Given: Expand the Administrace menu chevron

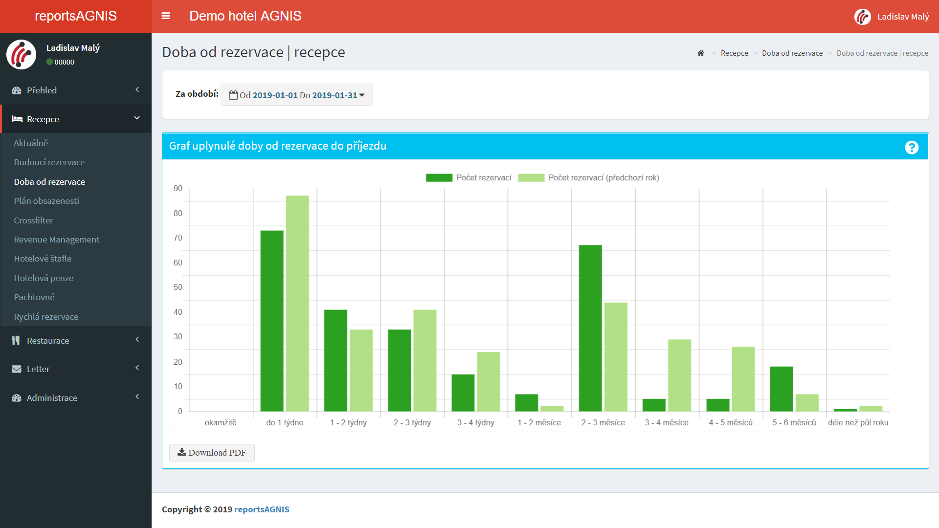Looking at the screenshot, I should 137,396.
